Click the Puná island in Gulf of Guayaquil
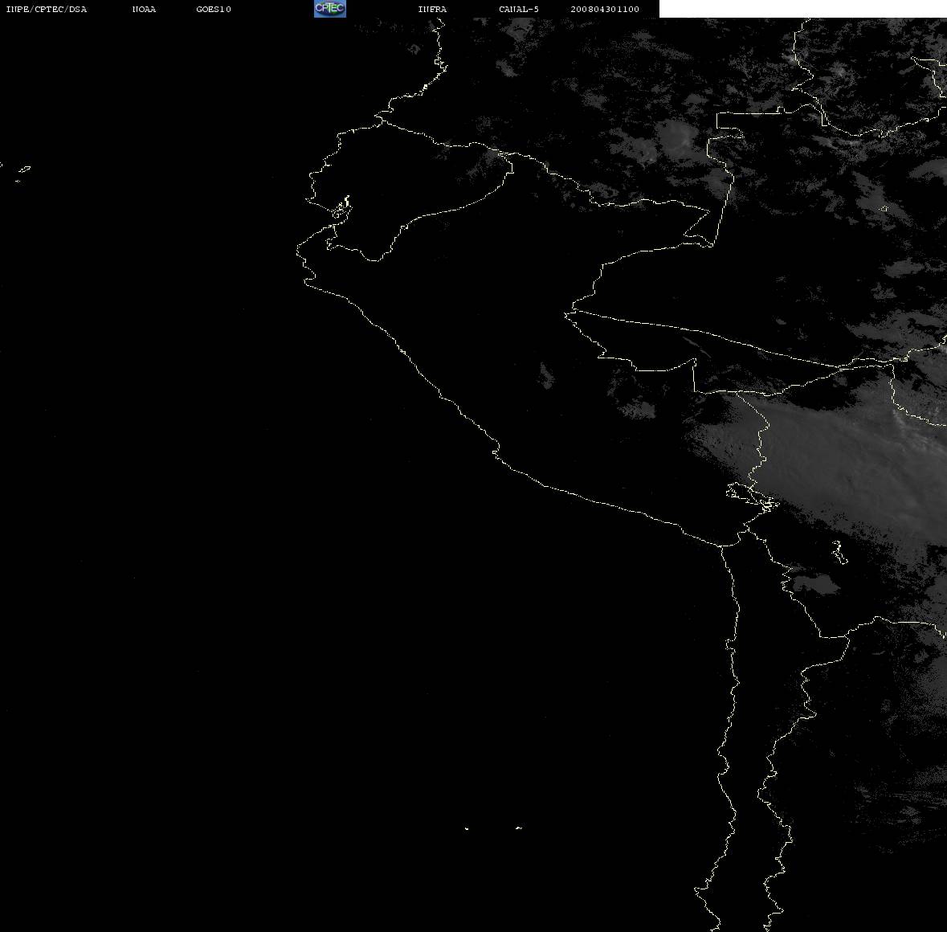This screenshot has width=947, height=932. click(341, 208)
